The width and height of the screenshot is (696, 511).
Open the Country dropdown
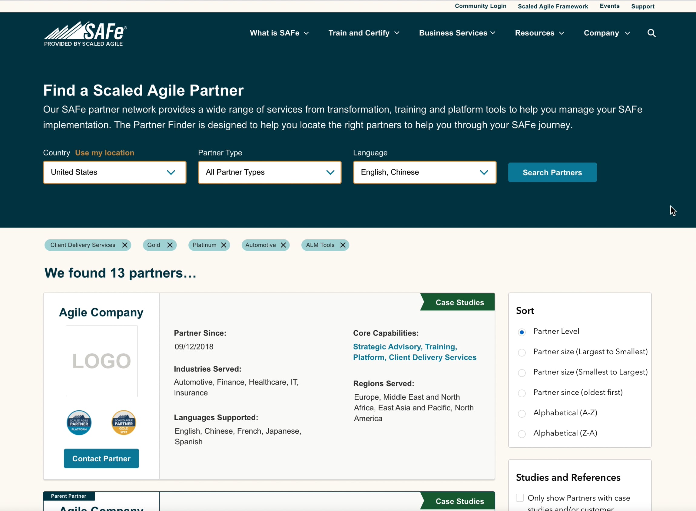pyautogui.click(x=114, y=172)
